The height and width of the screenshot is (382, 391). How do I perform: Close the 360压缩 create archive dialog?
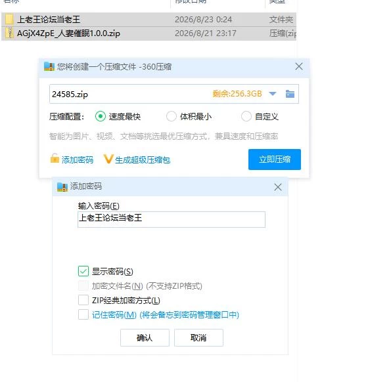coord(299,66)
